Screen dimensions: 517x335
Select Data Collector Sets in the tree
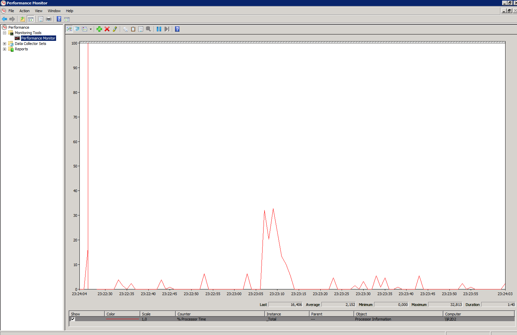pyautogui.click(x=30, y=44)
